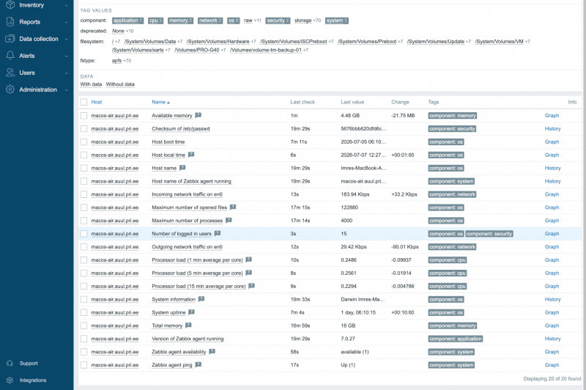Expand the Reports menu chevron

[66, 22]
